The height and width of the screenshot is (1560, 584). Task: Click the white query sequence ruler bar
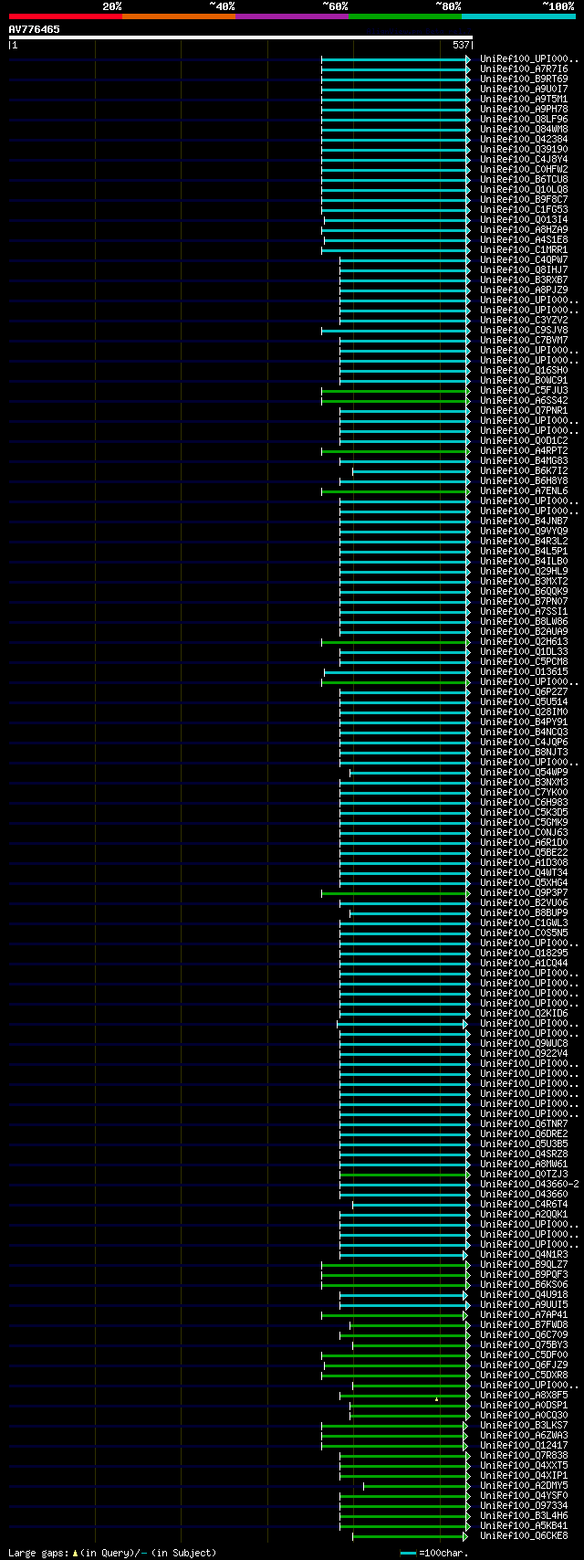240,37
